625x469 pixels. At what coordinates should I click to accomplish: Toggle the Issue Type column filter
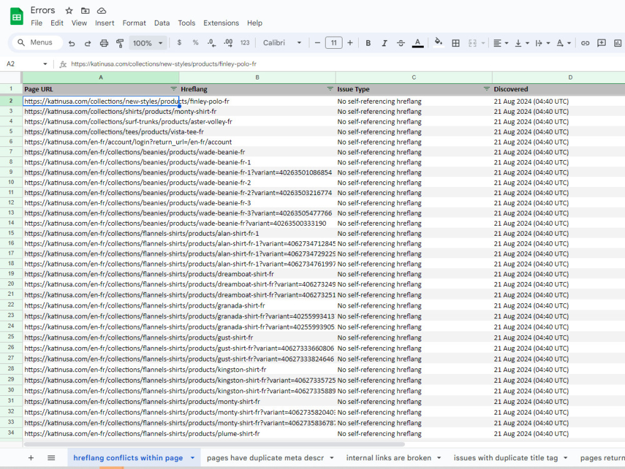(486, 89)
